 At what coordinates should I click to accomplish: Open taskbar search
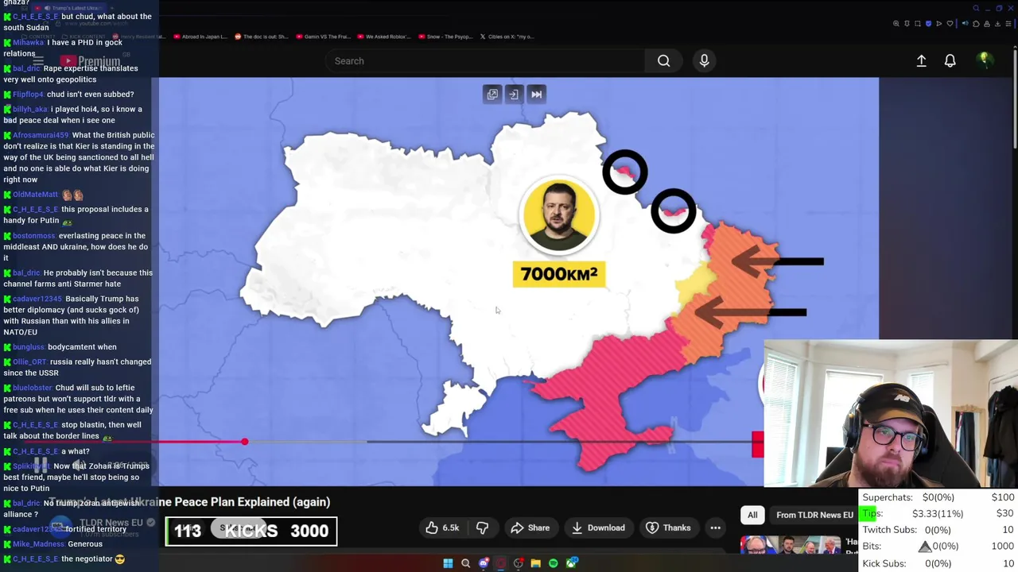(465, 563)
